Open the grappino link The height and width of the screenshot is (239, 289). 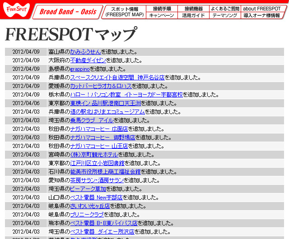pyautogui.click(x=80, y=69)
